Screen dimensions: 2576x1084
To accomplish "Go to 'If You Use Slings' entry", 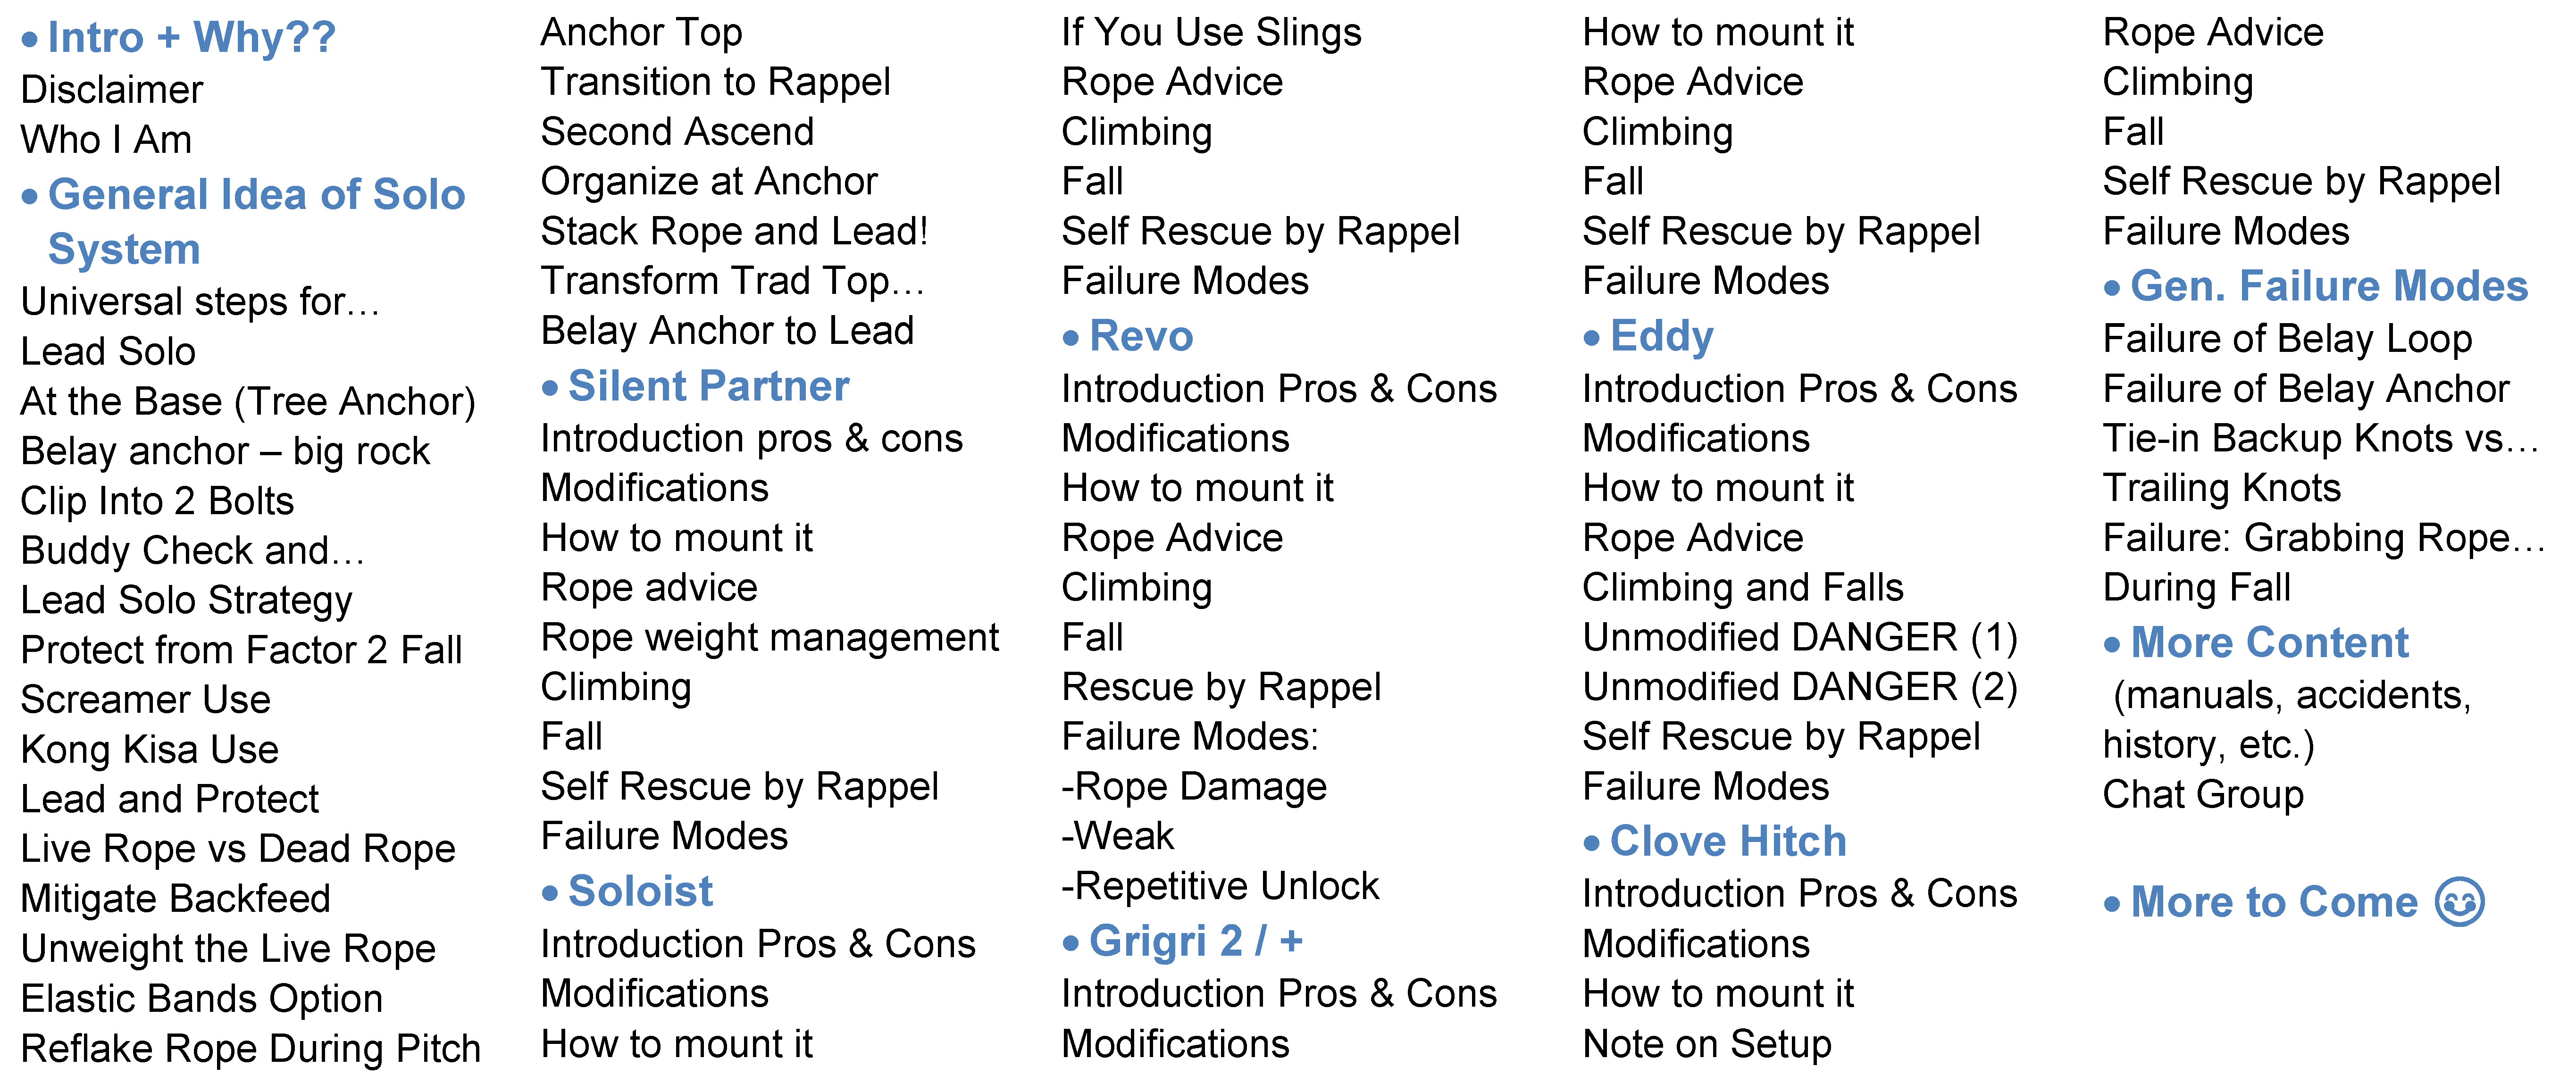I will click(x=1211, y=33).
